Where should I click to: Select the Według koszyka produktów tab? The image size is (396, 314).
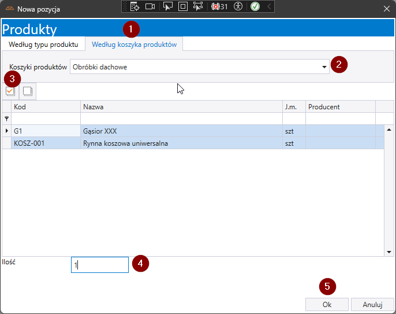point(135,45)
